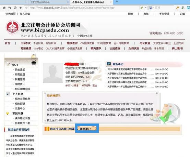
Task: Open the 网上购书 navigation menu item
Action: 177,49
